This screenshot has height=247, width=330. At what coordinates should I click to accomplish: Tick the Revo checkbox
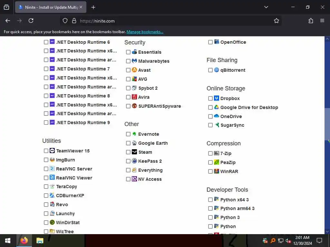pyautogui.click(x=46, y=205)
